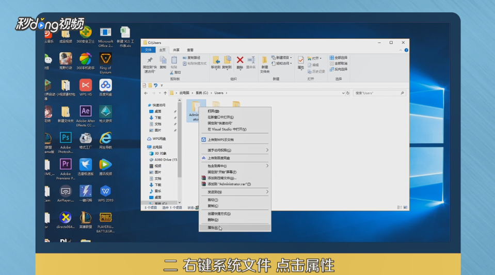This screenshot has height=275, width=495.
Task: Select 3D 对象 in the navigation pane
Action: click(x=158, y=153)
